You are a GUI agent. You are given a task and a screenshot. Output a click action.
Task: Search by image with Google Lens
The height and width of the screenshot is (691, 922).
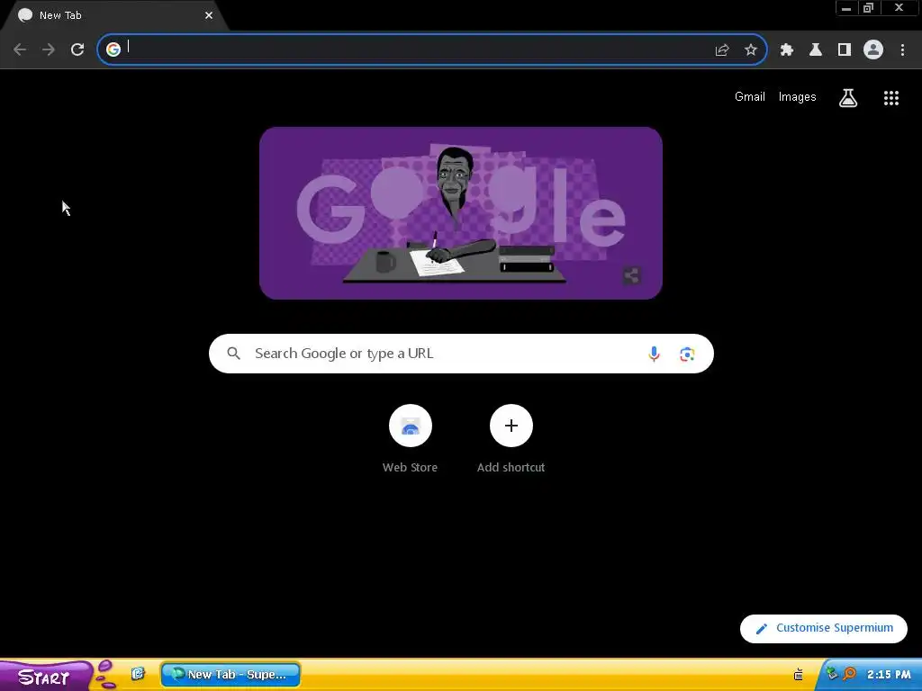(687, 354)
